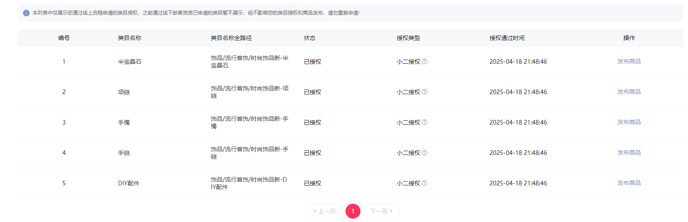688x222 pixels.
Task: Click timestamp in DIY配件 row
Action: pos(518,183)
